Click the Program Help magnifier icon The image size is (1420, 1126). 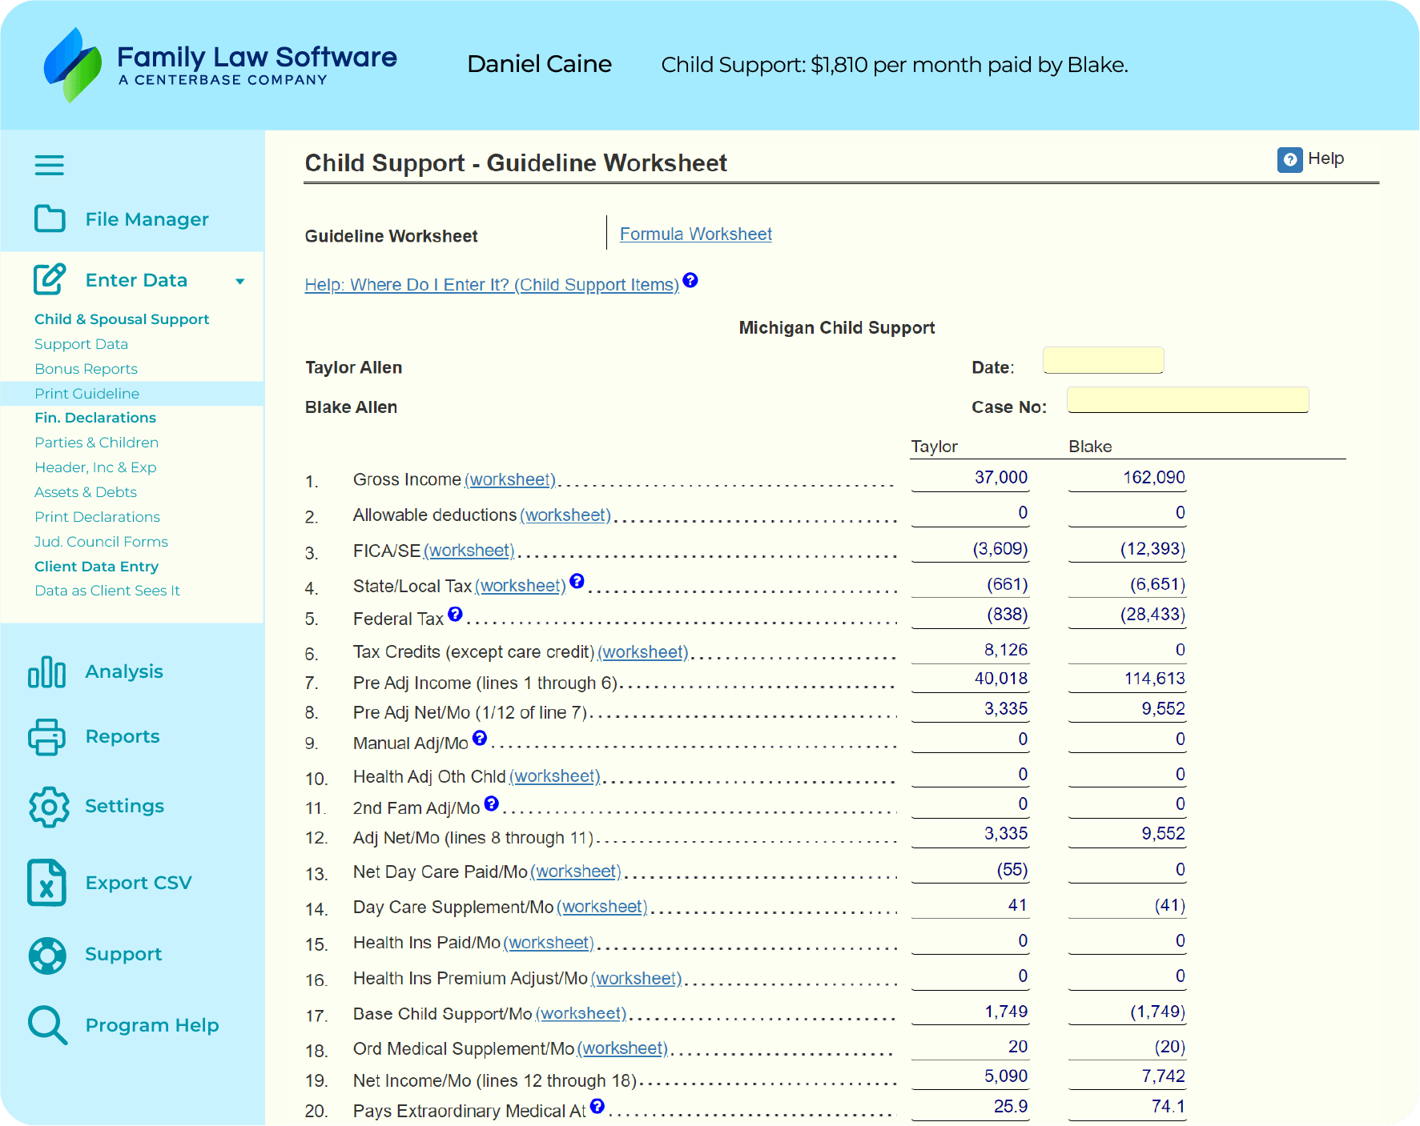pyautogui.click(x=47, y=1025)
